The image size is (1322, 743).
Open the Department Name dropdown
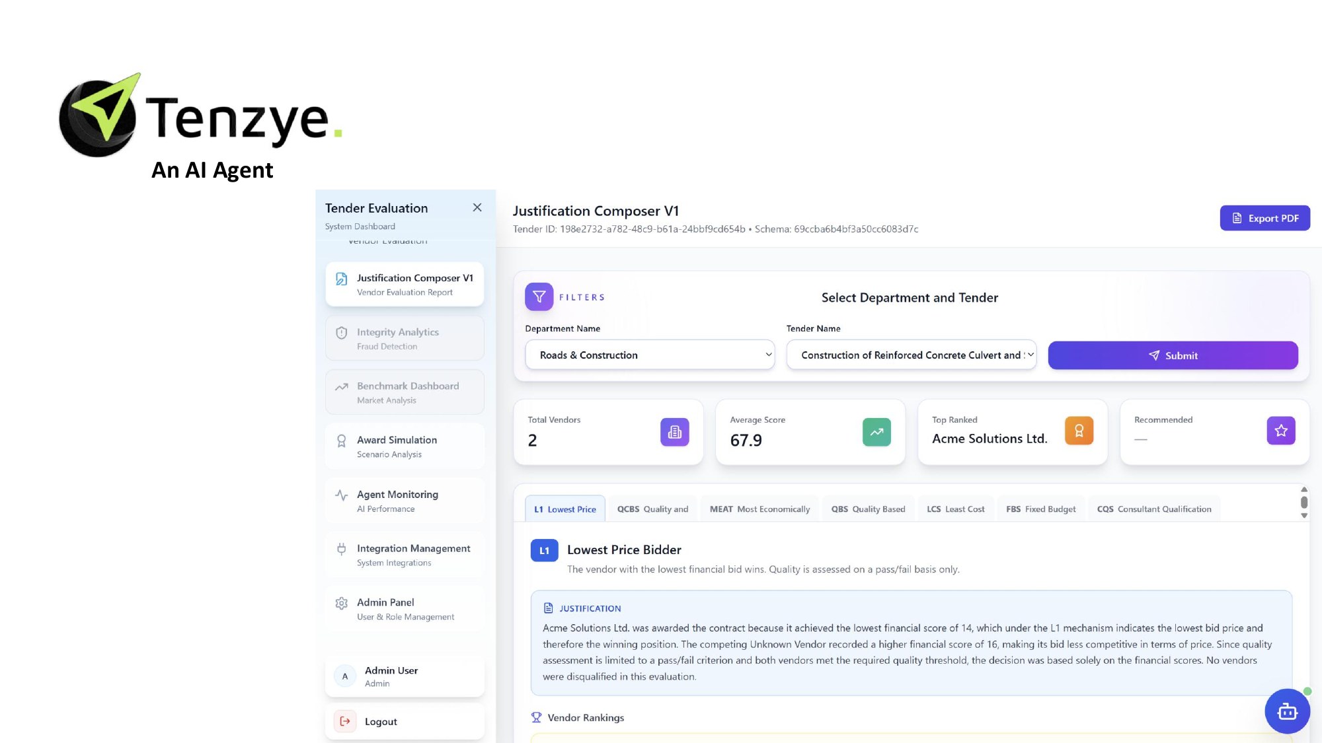click(x=650, y=355)
